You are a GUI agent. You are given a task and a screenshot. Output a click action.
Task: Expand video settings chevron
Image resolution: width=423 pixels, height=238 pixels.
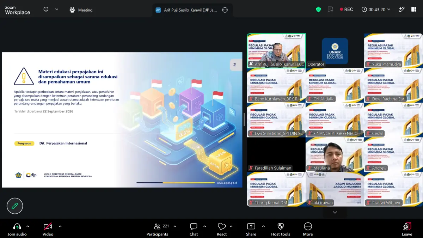[x=60, y=226]
